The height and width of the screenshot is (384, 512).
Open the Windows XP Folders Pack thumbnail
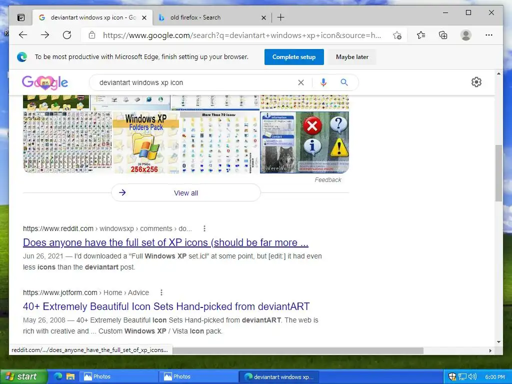(145, 142)
